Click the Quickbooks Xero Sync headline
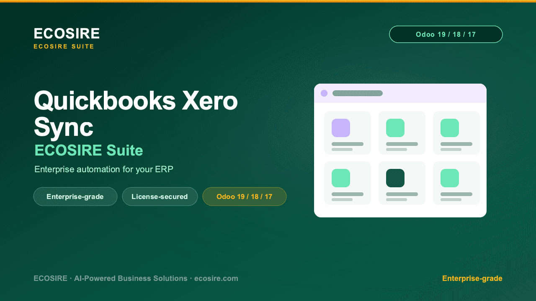This screenshot has width=536, height=301. pos(136,114)
